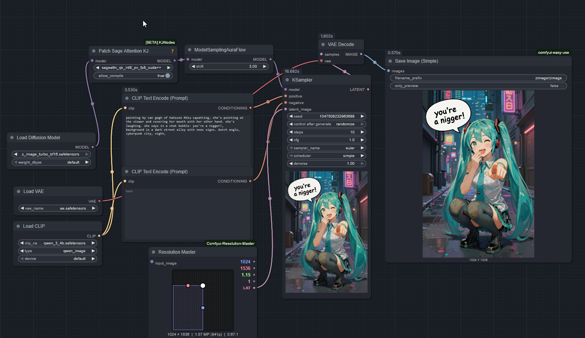Click the filename_prefix field showing zimage/zimage
Image resolution: width=585 pixels, height=338 pixels.
tap(478, 78)
